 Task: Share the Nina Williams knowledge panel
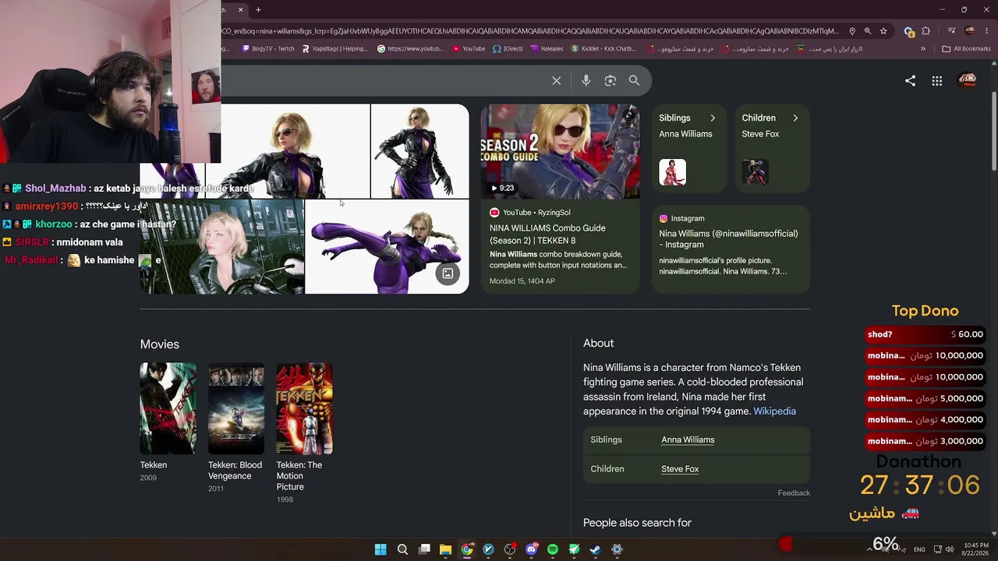pyautogui.click(x=910, y=80)
